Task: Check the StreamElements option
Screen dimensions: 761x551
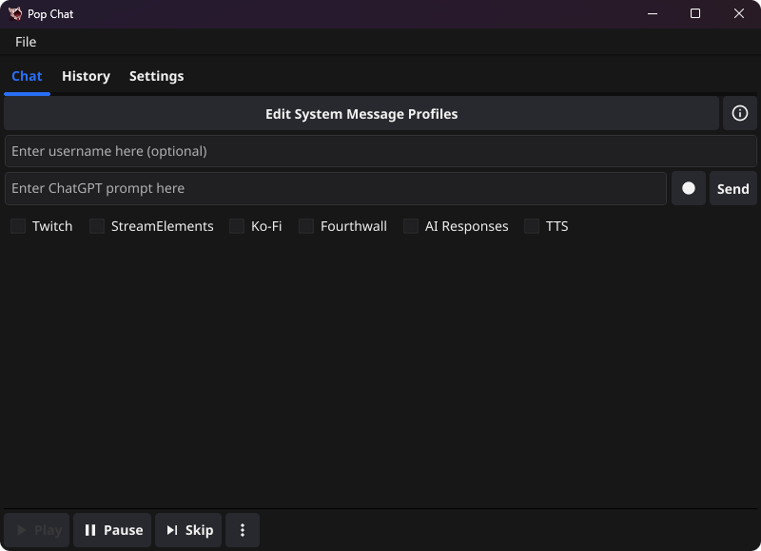Action: click(96, 226)
